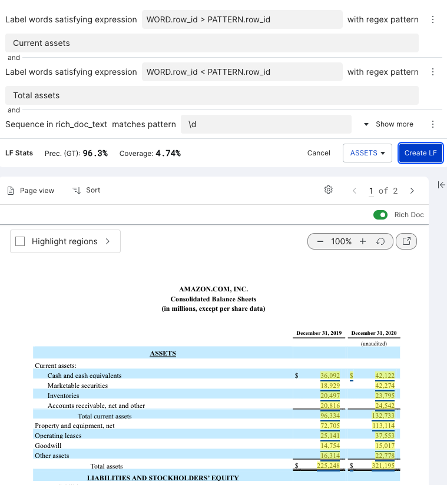
Task: Click the Coverage 4.74% statistic
Action: coord(150,154)
